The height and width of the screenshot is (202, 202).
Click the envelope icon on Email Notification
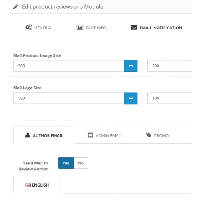[134, 27]
